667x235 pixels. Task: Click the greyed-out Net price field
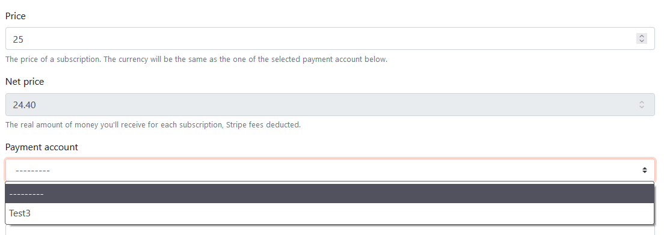click(x=330, y=105)
